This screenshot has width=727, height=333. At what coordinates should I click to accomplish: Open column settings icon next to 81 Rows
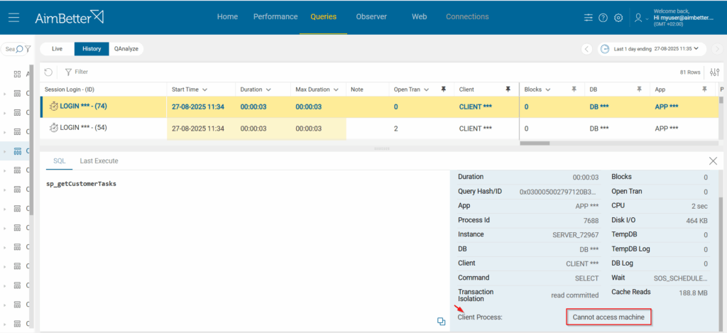pos(714,72)
